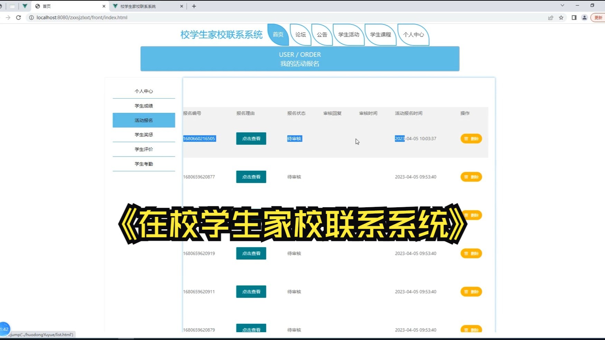Click the 活动报名时间 column header

[409, 113]
